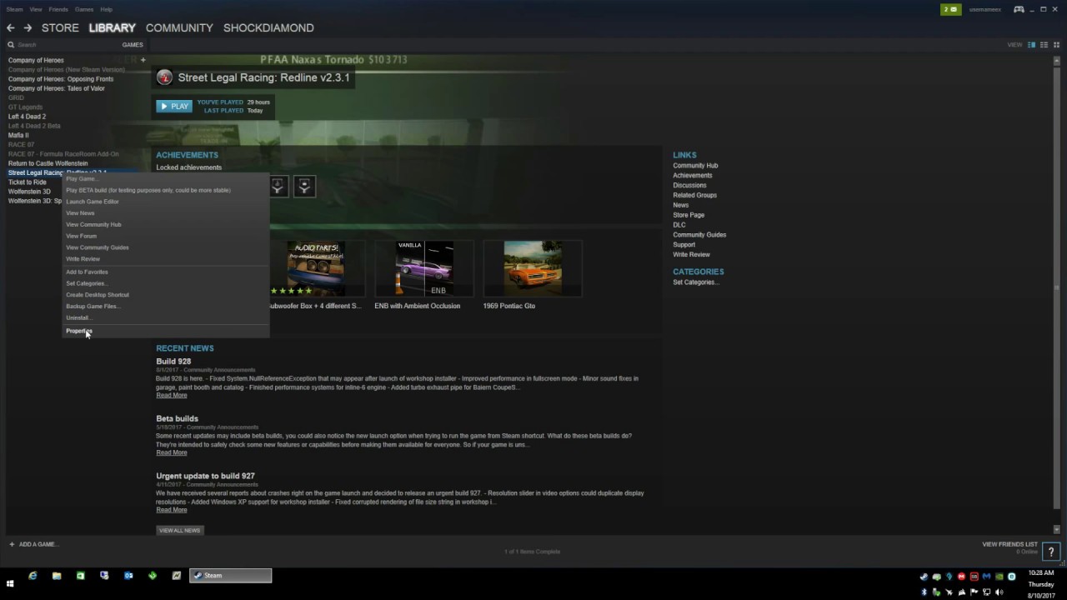1067x600 pixels.
Task: Select Ticket to Ride in games list
Action: pos(28,182)
